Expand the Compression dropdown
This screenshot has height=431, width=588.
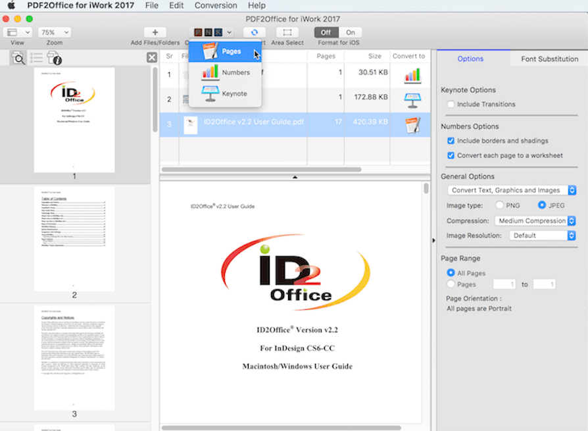(534, 221)
